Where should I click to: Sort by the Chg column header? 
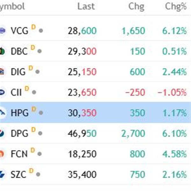click(136, 6)
